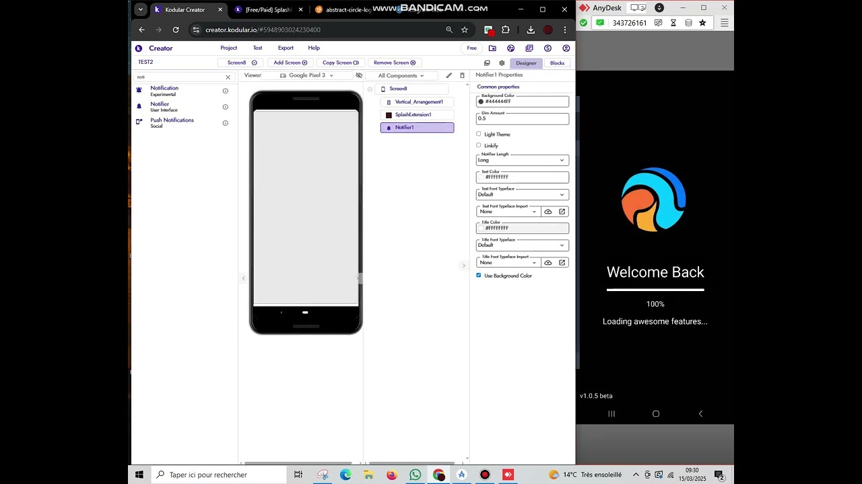The image size is (862, 484).
Task: Check the Linkify option
Action: (479, 145)
